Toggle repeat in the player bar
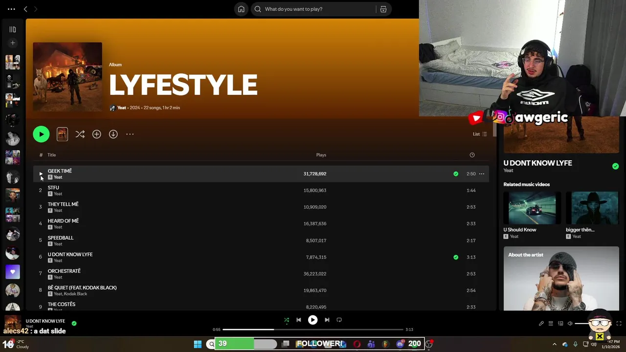Viewport: 626px width, 352px height. (339, 320)
